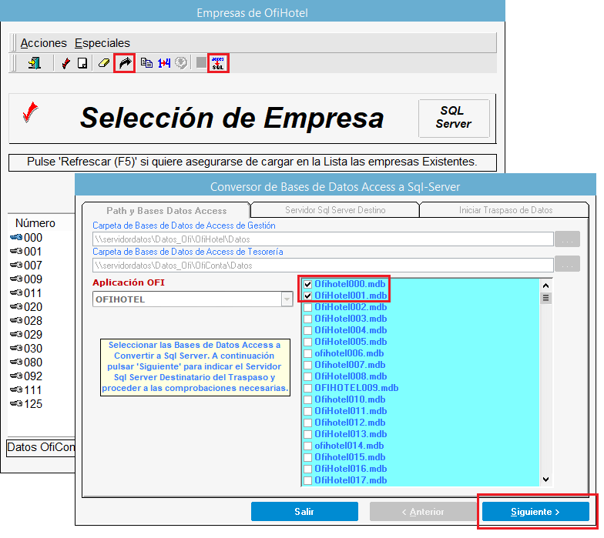Click the database list scrollbar thumb

point(545,298)
